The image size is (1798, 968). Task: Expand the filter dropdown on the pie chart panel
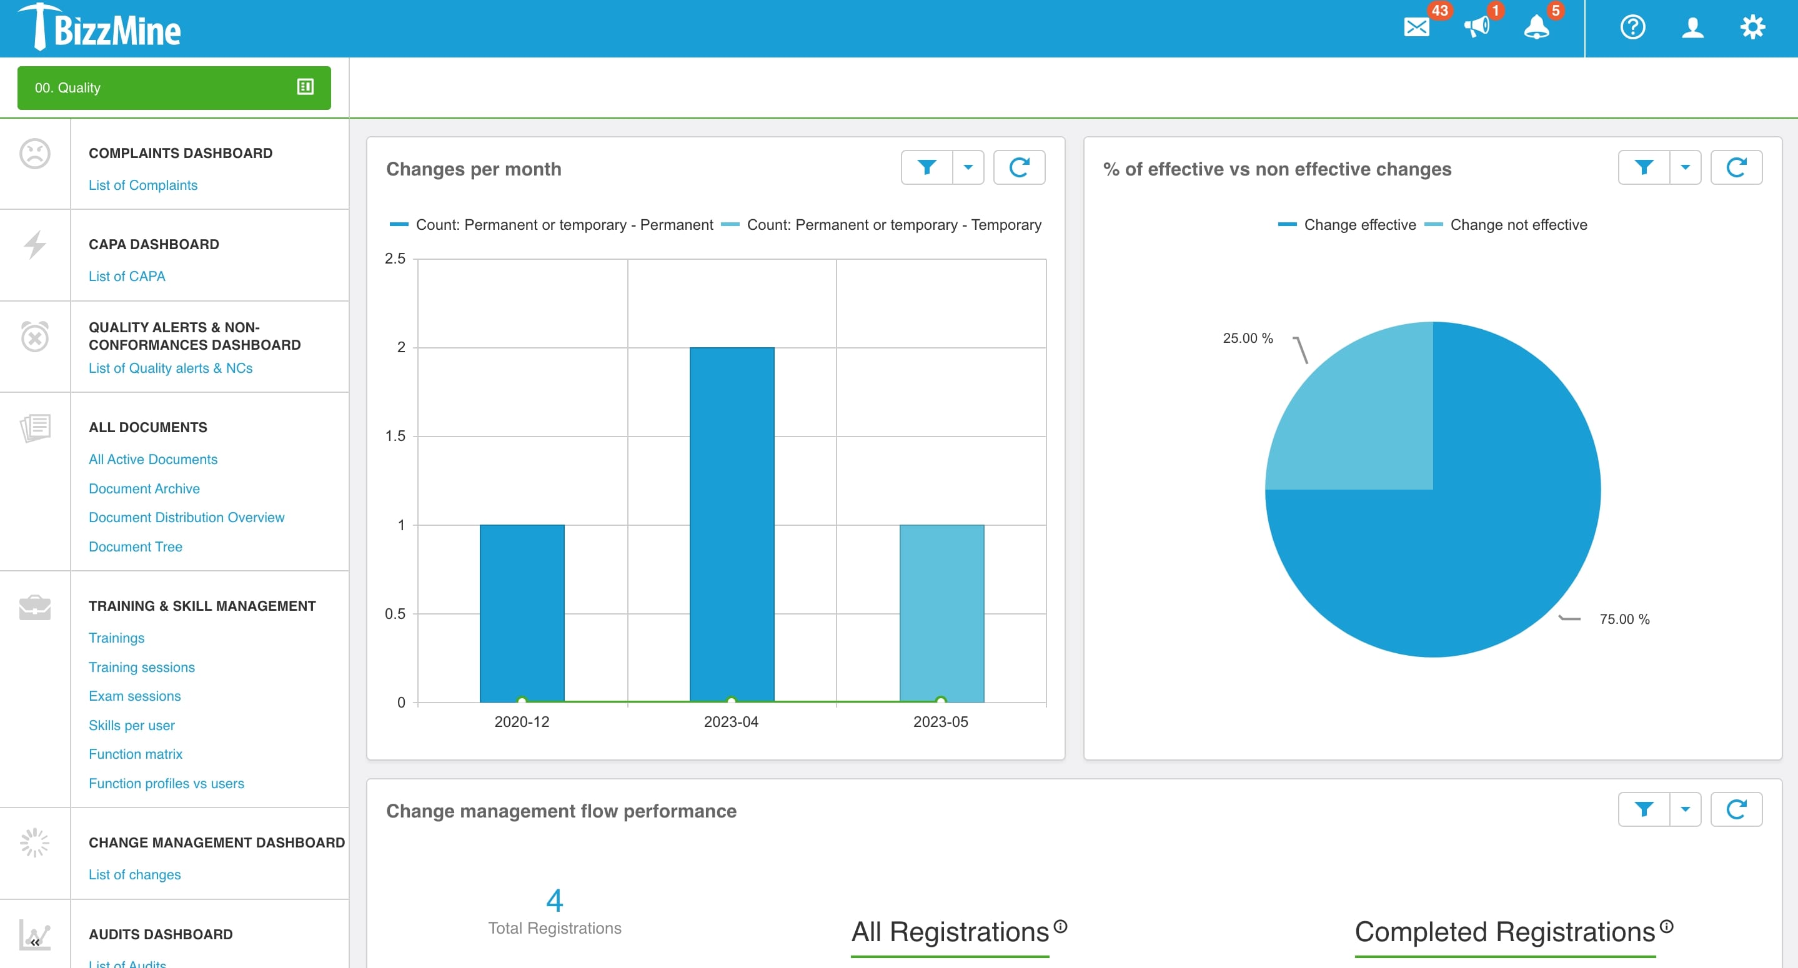pyautogui.click(x=1685, y=167)
